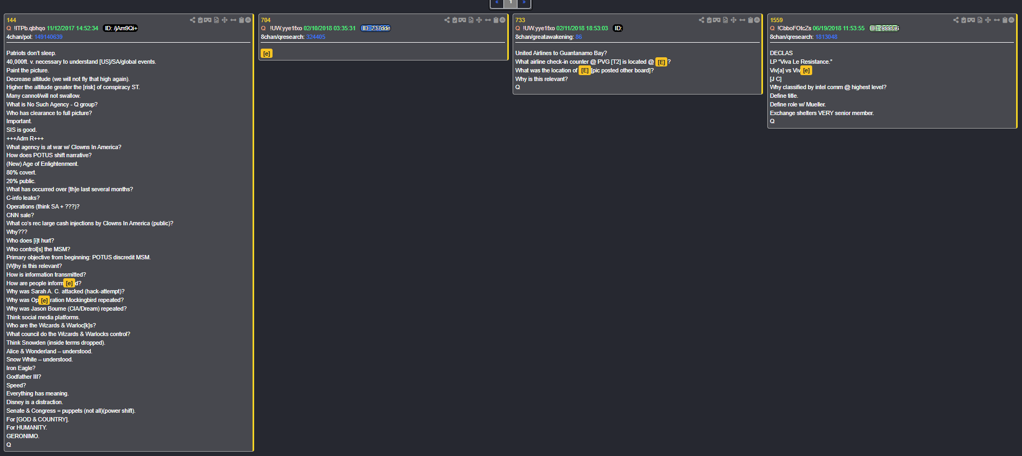Click [e] marker in 'How are people inform[e]d?'
The height and width of the screenshot is (456, 1022).
pyautogui.click(x=69, y=283)
